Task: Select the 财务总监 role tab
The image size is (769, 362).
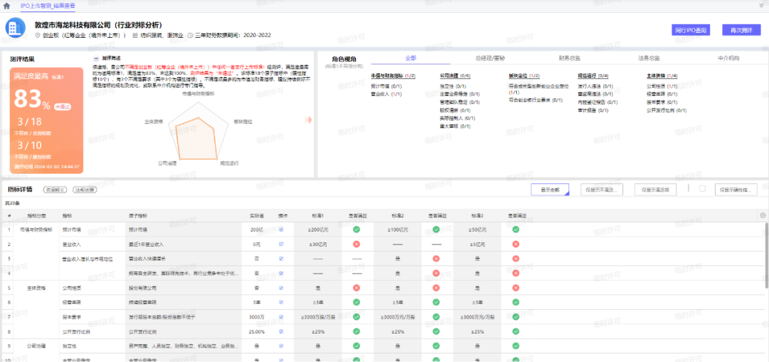Action: pyautogui.click(x=570, y=58)
